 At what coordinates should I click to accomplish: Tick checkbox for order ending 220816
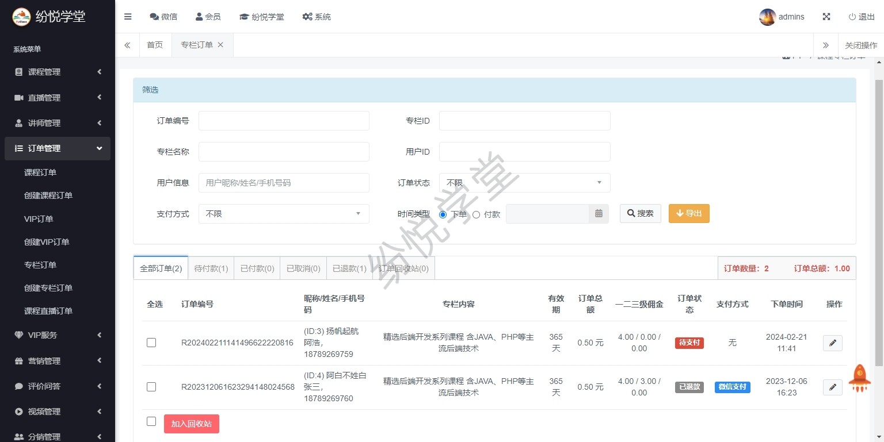(151, 343)
